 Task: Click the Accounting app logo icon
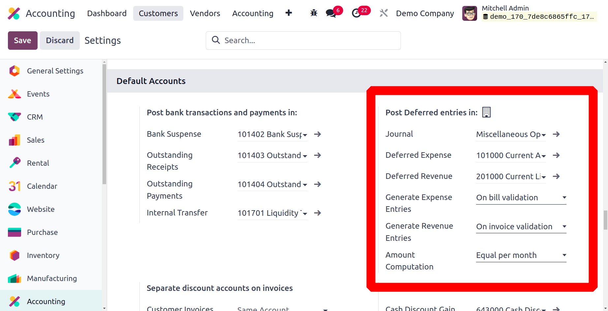tap(14, 13)
